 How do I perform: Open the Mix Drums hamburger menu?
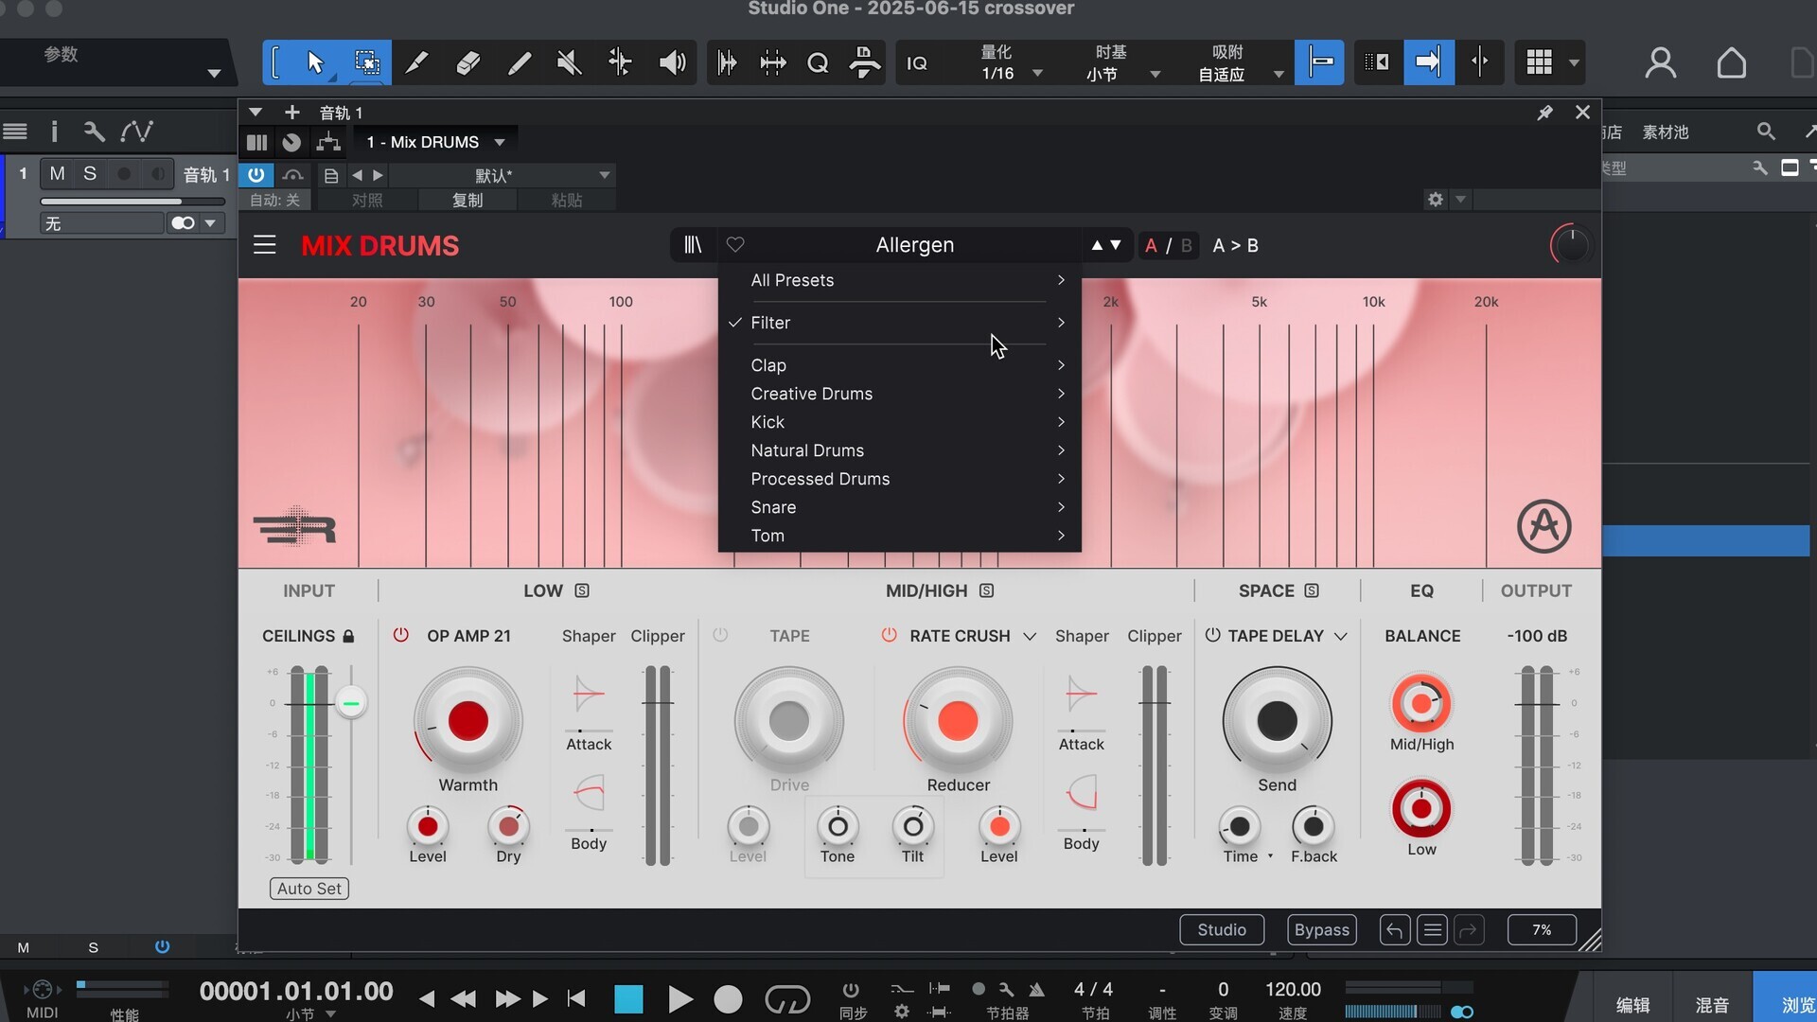(x=265, y=245)
